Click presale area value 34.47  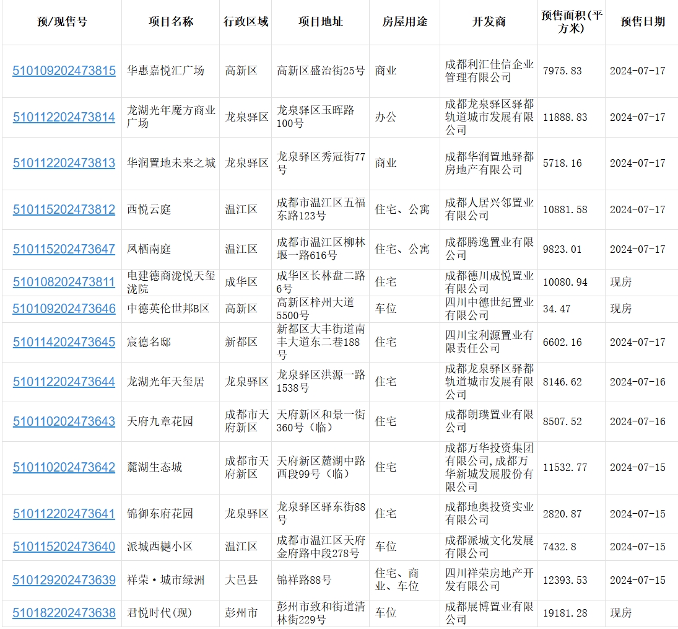pos(557,309)
